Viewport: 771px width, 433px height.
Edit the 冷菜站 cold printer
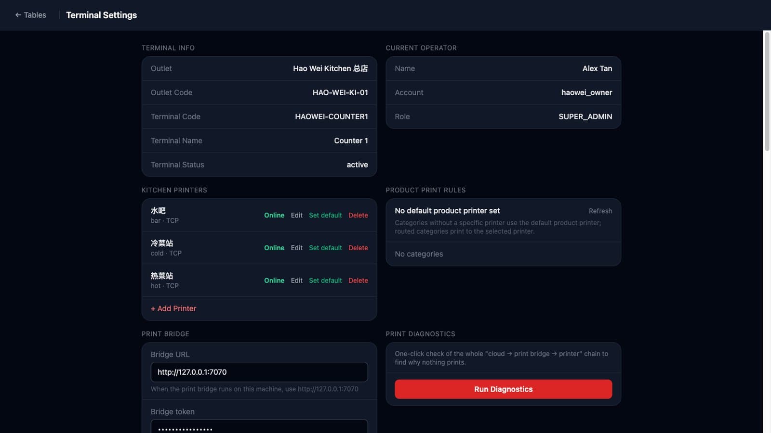coord(296,248)
